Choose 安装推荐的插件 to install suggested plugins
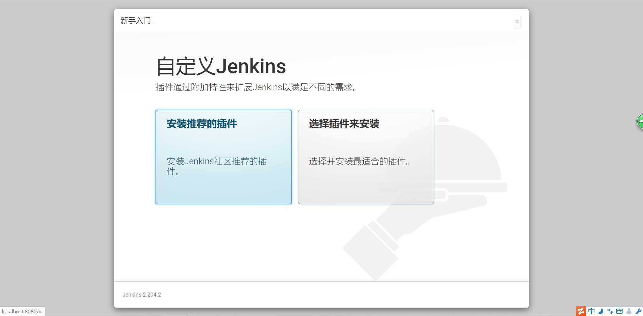Image resolution: width=643 pixels, height=316 pixels. pyautogui.click(x=224, y=157)
